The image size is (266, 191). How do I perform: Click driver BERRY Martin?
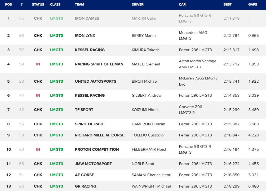(x=144, y=35)
